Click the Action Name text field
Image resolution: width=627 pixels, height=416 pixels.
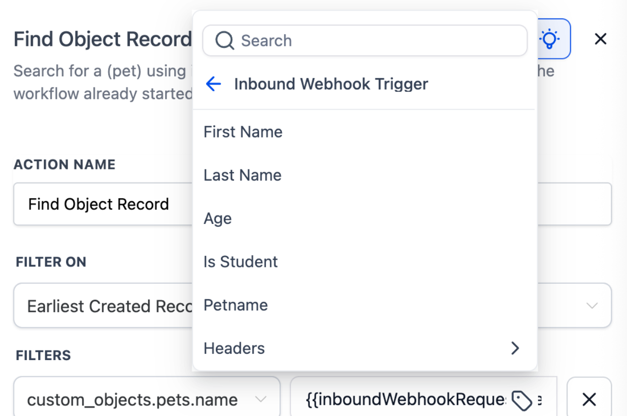click(x=101, y=204)
